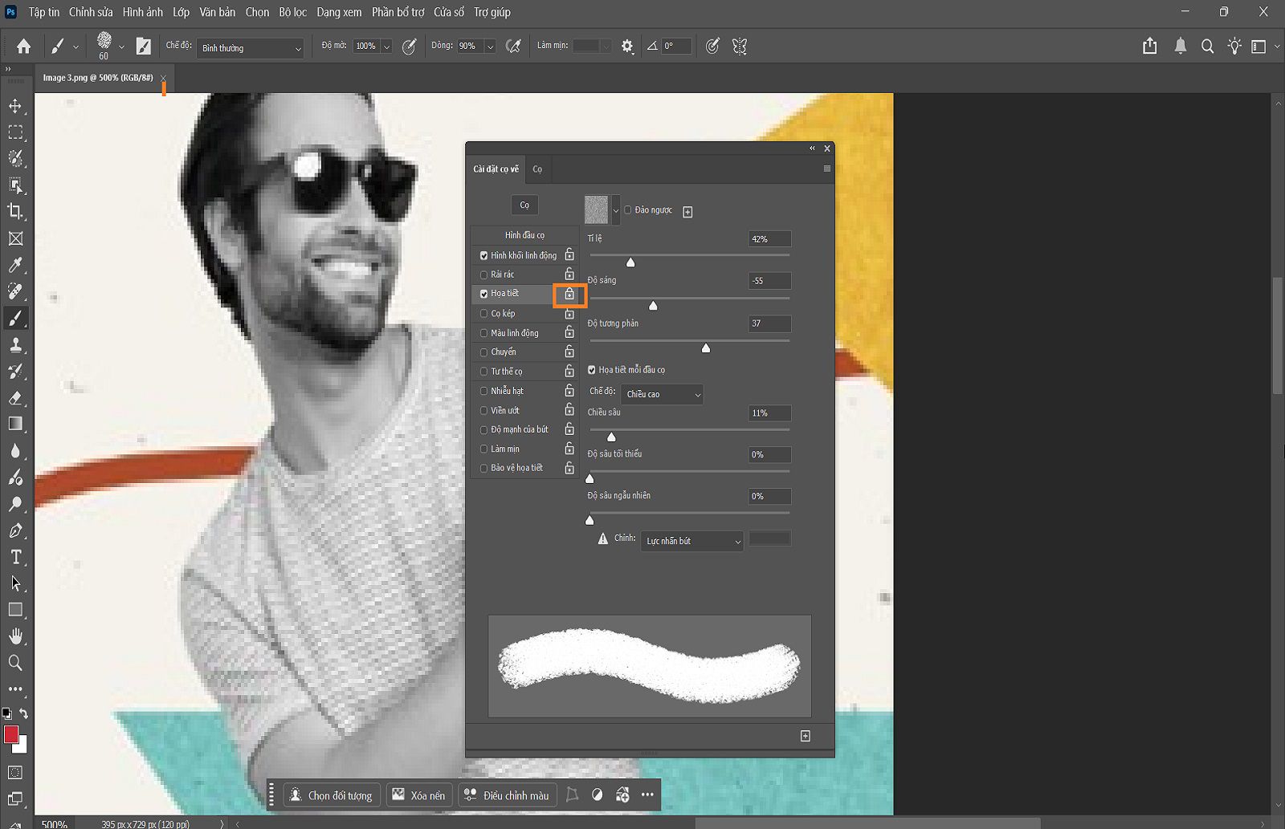Select the Zoom tool
The image size is (1285, 829).
(x=16, y=663)
